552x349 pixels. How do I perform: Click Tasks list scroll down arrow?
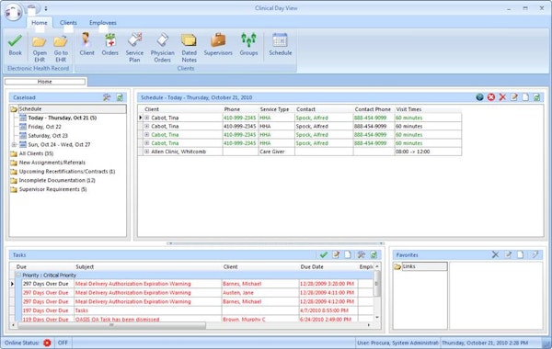[377, 317]
